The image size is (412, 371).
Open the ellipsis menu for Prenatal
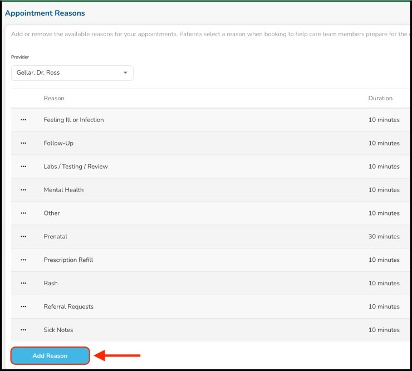[23, 237]
